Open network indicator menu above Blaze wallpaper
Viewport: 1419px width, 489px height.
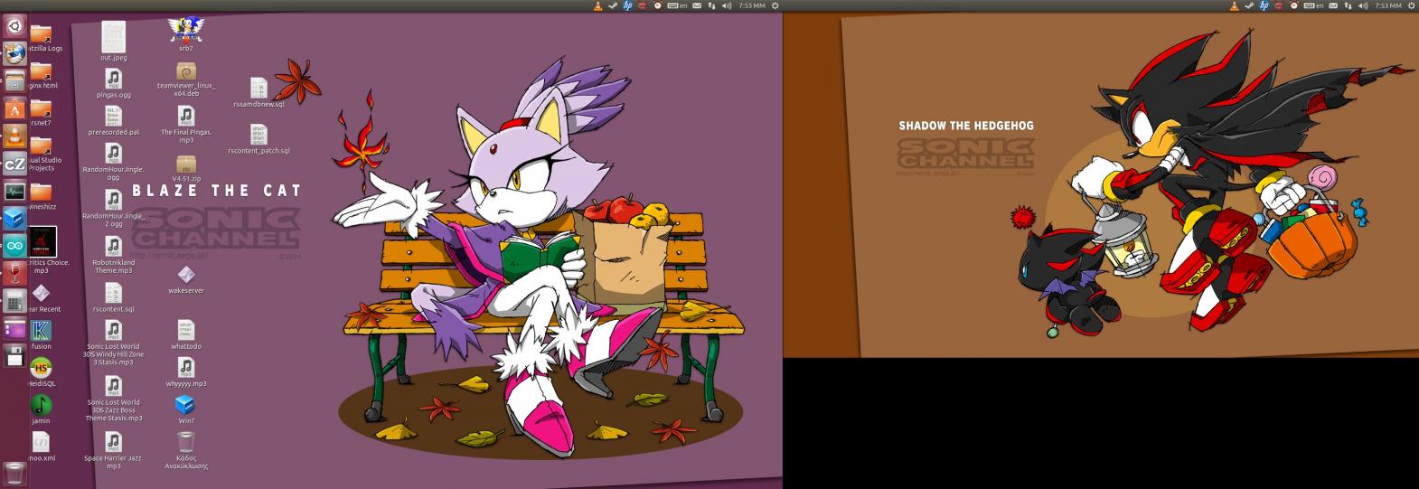coord(711,5)
